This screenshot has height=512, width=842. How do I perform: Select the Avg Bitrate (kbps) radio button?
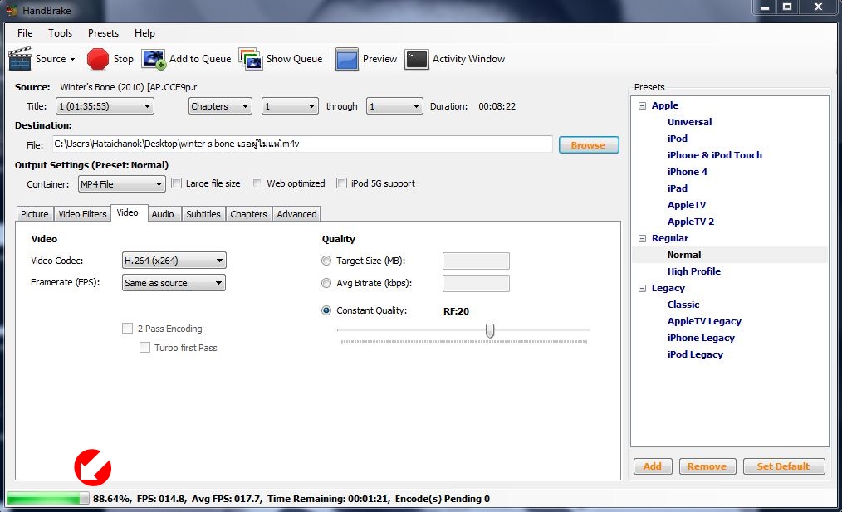pyautogui.click(x=326, y=283)
